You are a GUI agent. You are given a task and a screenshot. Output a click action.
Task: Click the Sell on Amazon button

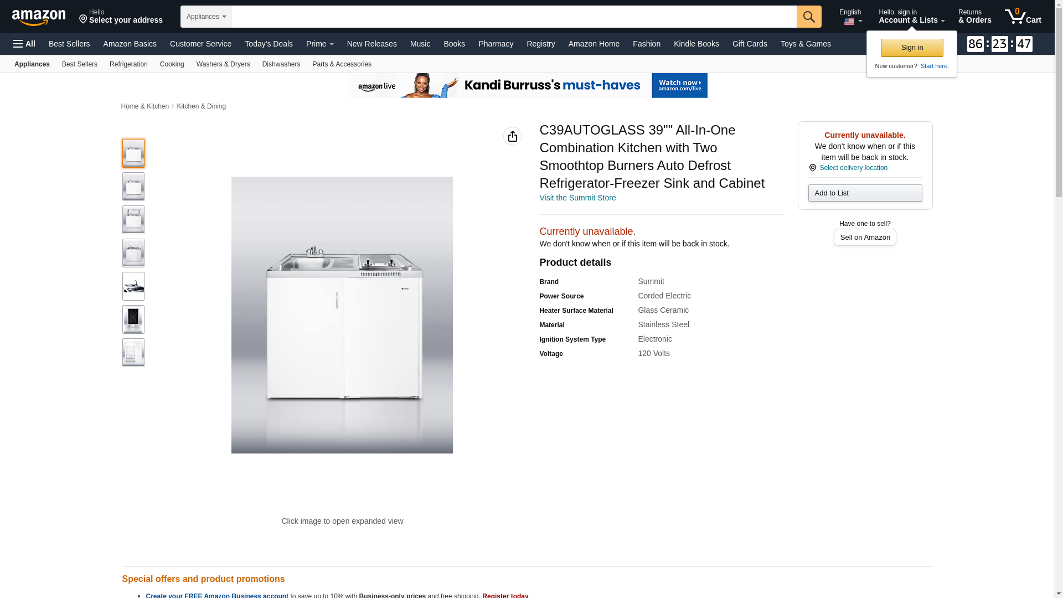[865, 237]
